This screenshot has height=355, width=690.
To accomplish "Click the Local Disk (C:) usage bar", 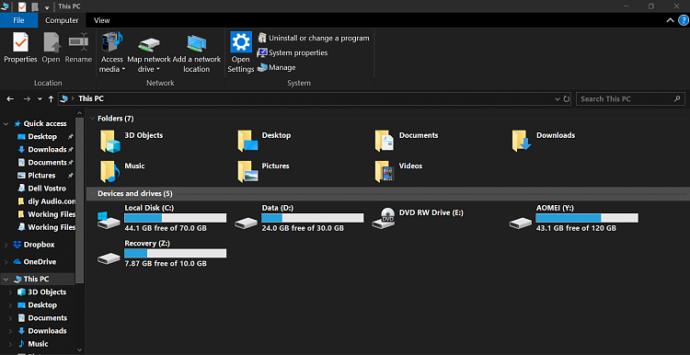I will pyautogui.click(x=175, y=218).
